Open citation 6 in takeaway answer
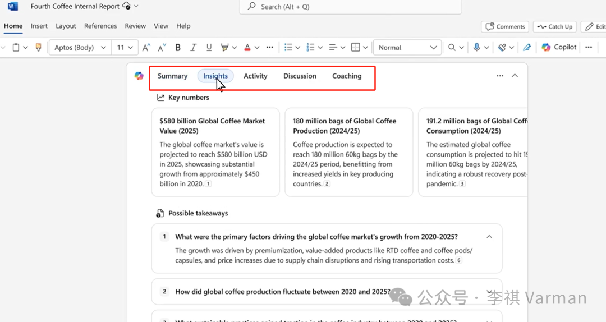 click(459, 260)
